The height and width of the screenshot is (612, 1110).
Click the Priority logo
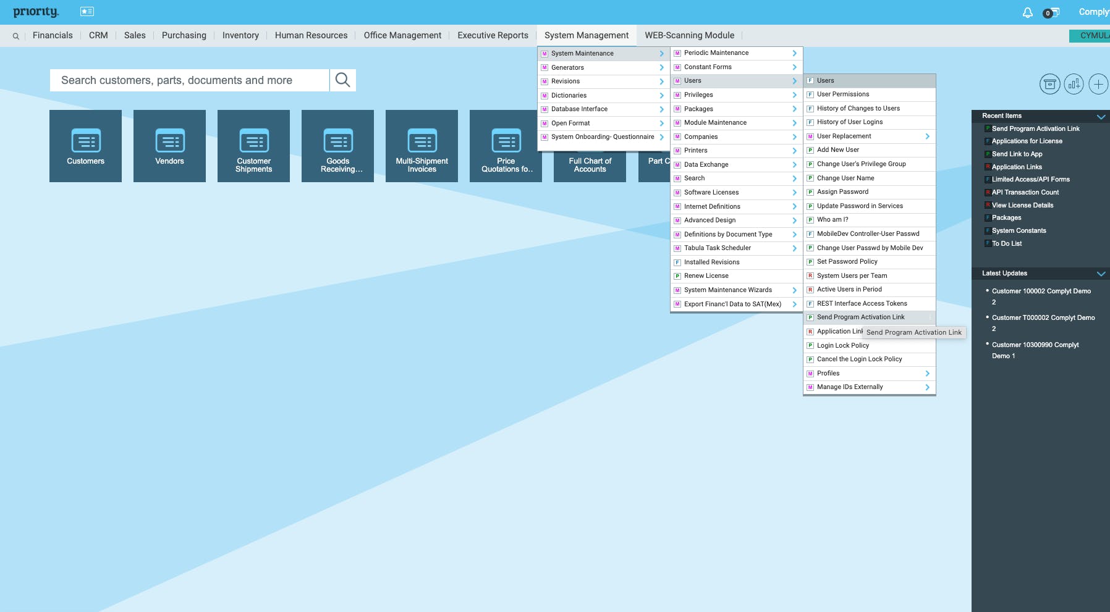click(36, 12)
